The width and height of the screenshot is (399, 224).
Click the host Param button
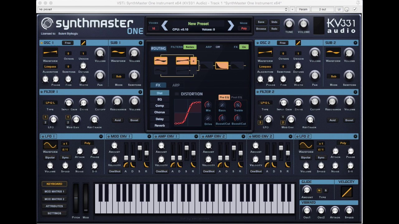[x=303, y=9]
